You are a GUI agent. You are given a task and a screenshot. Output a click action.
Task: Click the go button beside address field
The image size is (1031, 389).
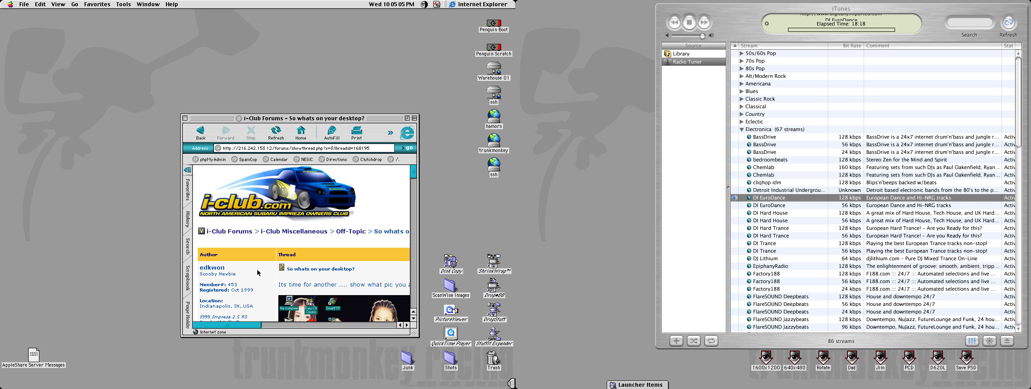click(x=407, y=148)
